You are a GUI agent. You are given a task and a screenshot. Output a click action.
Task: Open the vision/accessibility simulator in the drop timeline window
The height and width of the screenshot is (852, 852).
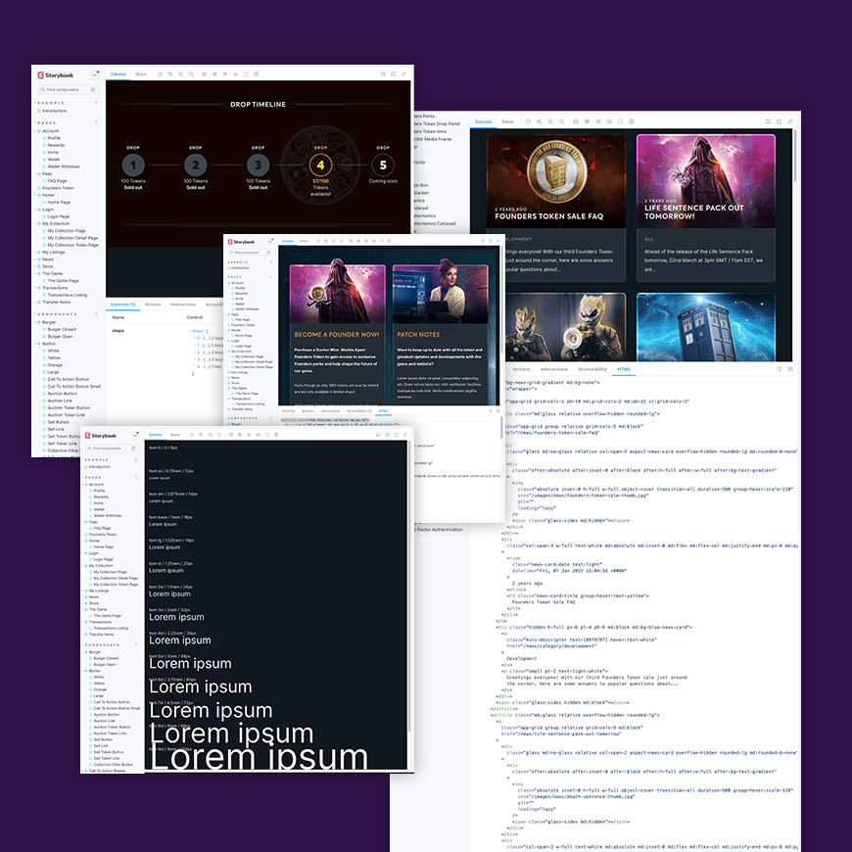(256, 73)
